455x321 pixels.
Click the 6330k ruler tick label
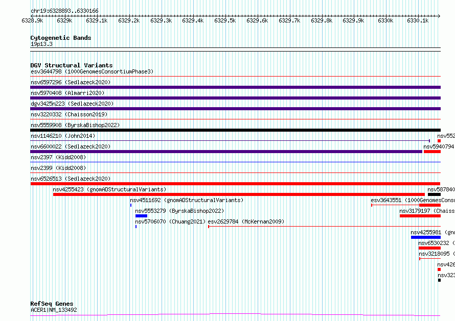coord(385,20)
